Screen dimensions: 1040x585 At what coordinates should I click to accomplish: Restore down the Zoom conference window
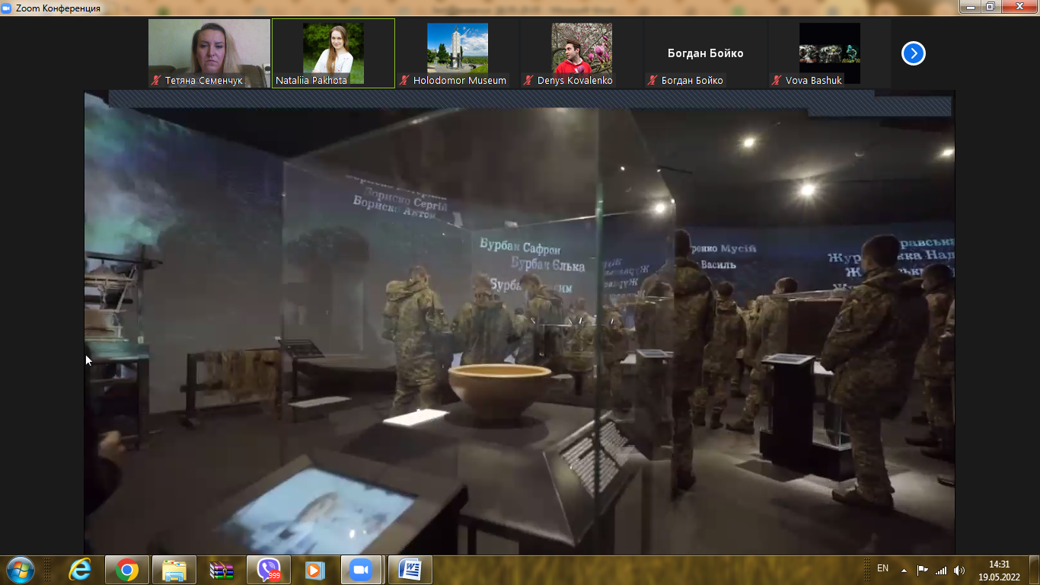point(990,7)
